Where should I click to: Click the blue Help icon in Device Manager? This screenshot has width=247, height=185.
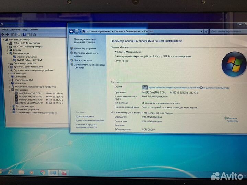[x=24, y=34]
